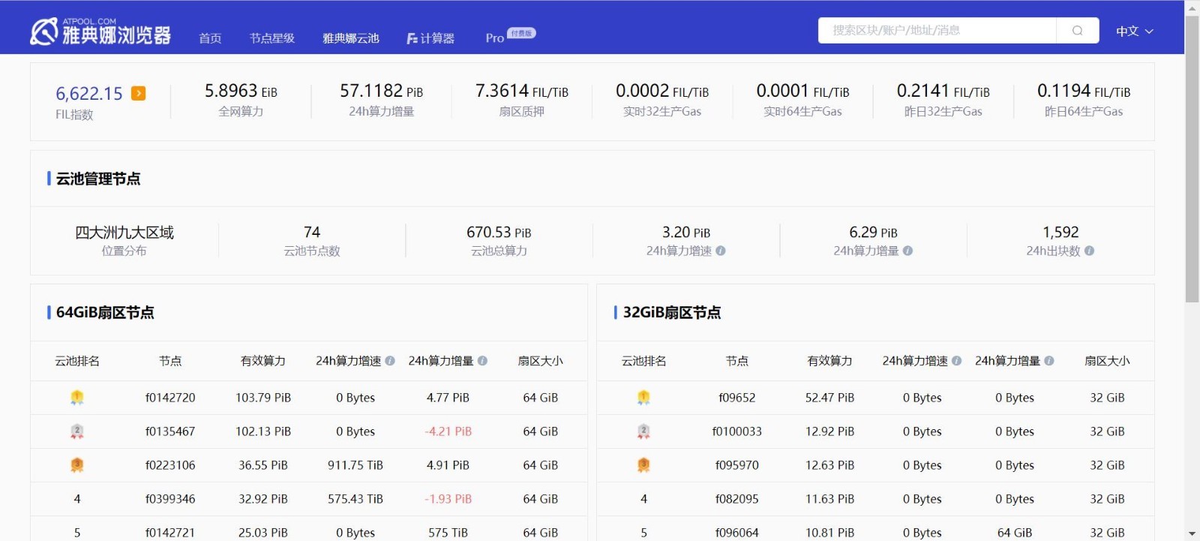Screen dimensions: 1200x541
Task: Click the Athena Explorer logo
Action: [100, 32]
